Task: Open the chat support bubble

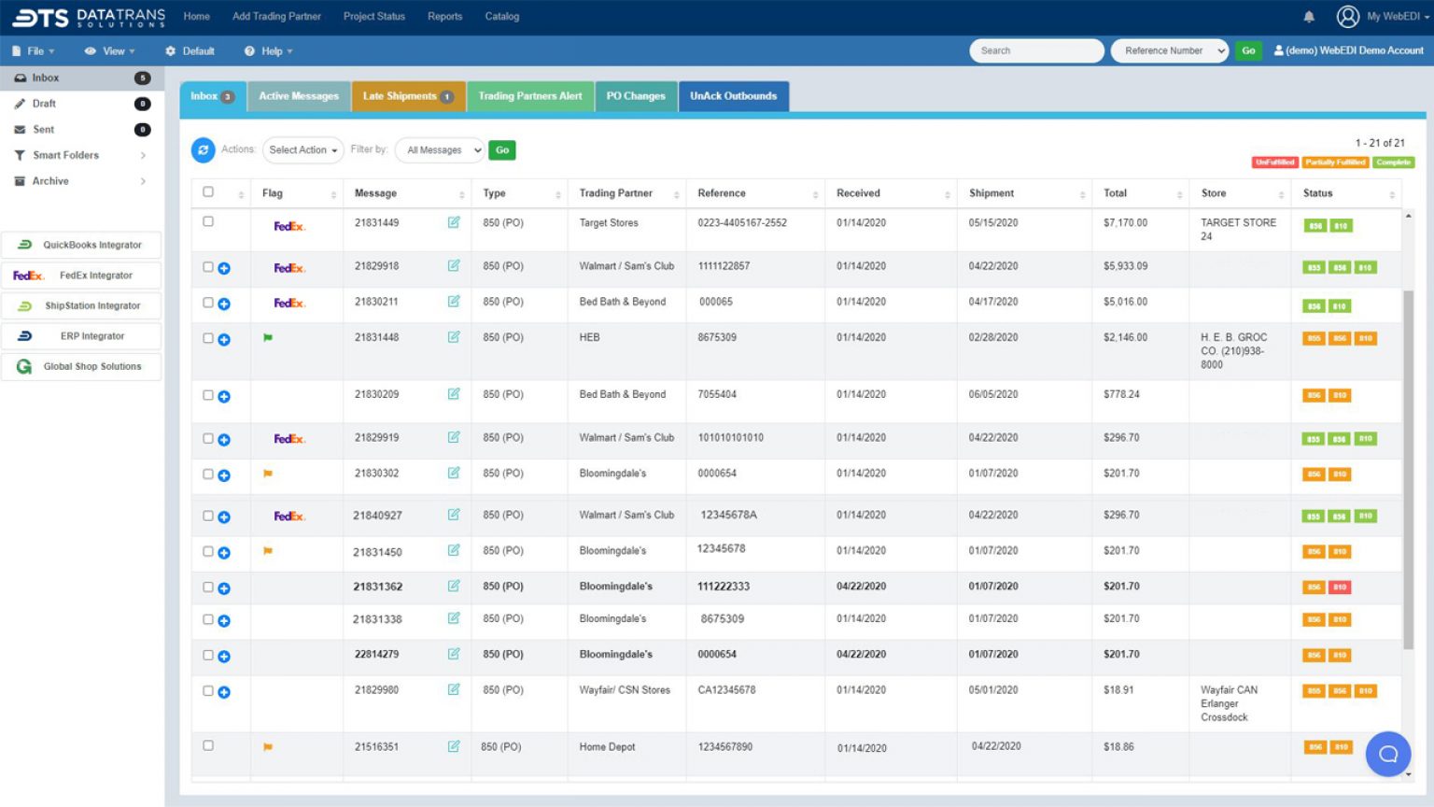Action: (x=1388, y=754)
